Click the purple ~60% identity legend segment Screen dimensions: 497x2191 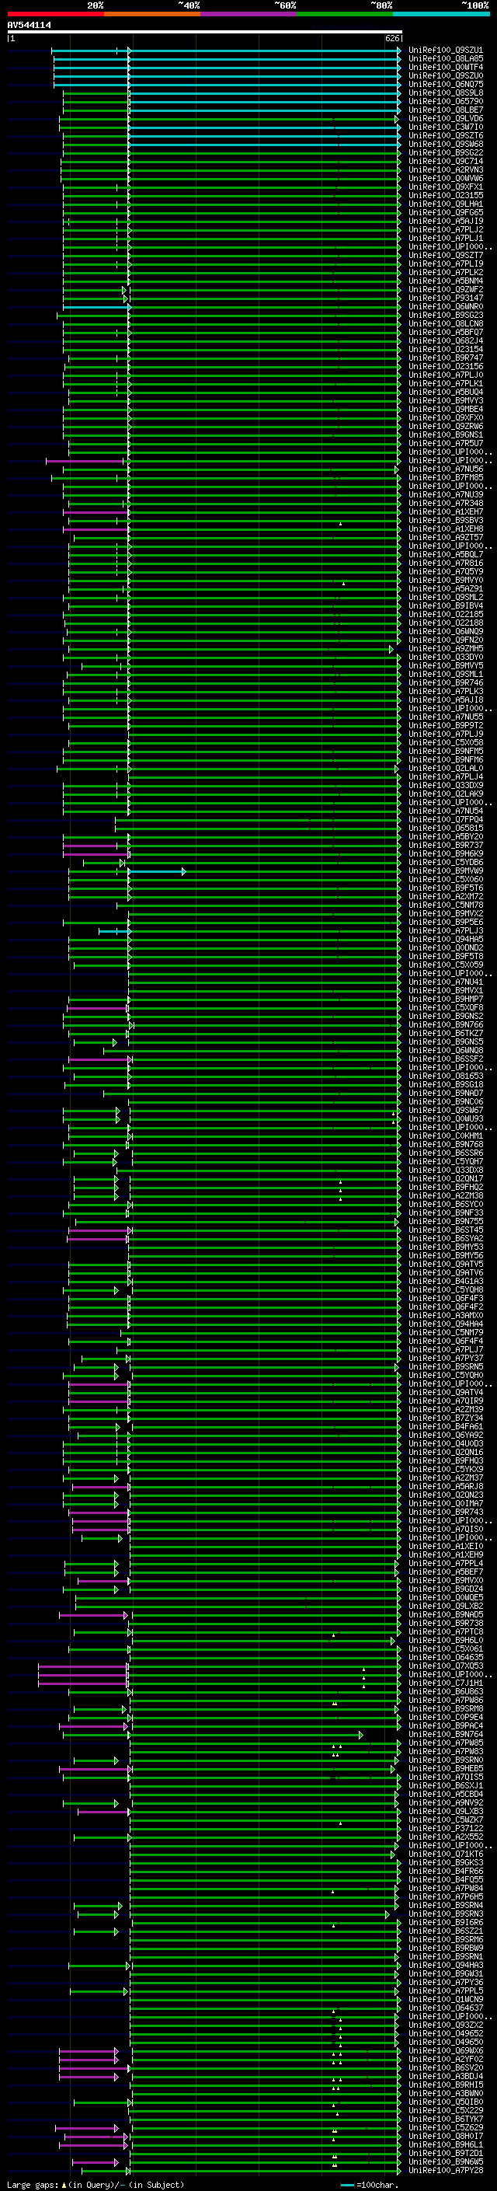(x=249, y=14)
